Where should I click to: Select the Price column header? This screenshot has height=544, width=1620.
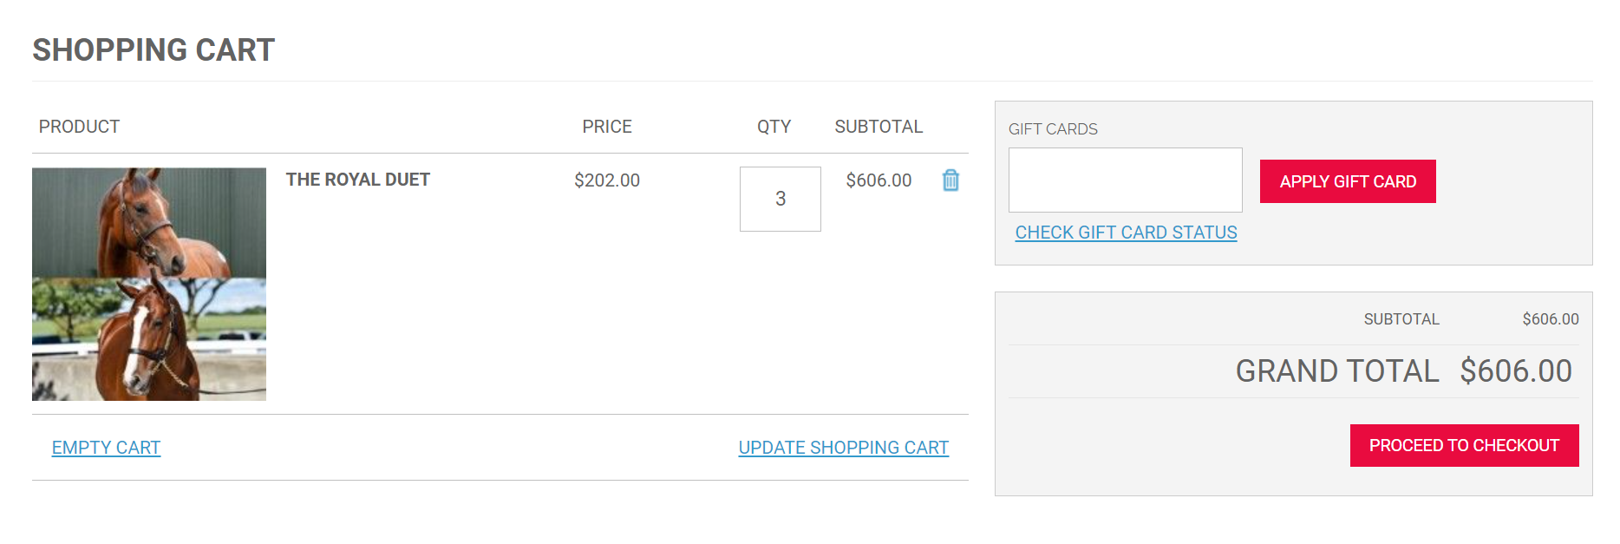pyautogui.click(x=607, y=127)
